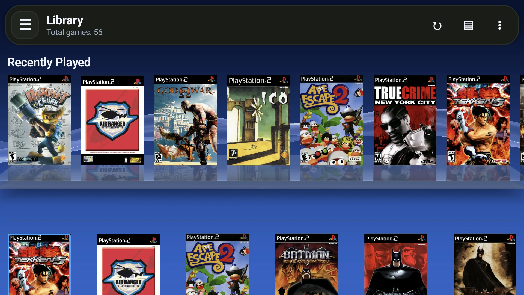Screen dimensions: 524x295
Task: Click the Recently Played heading
Action: 49,62
